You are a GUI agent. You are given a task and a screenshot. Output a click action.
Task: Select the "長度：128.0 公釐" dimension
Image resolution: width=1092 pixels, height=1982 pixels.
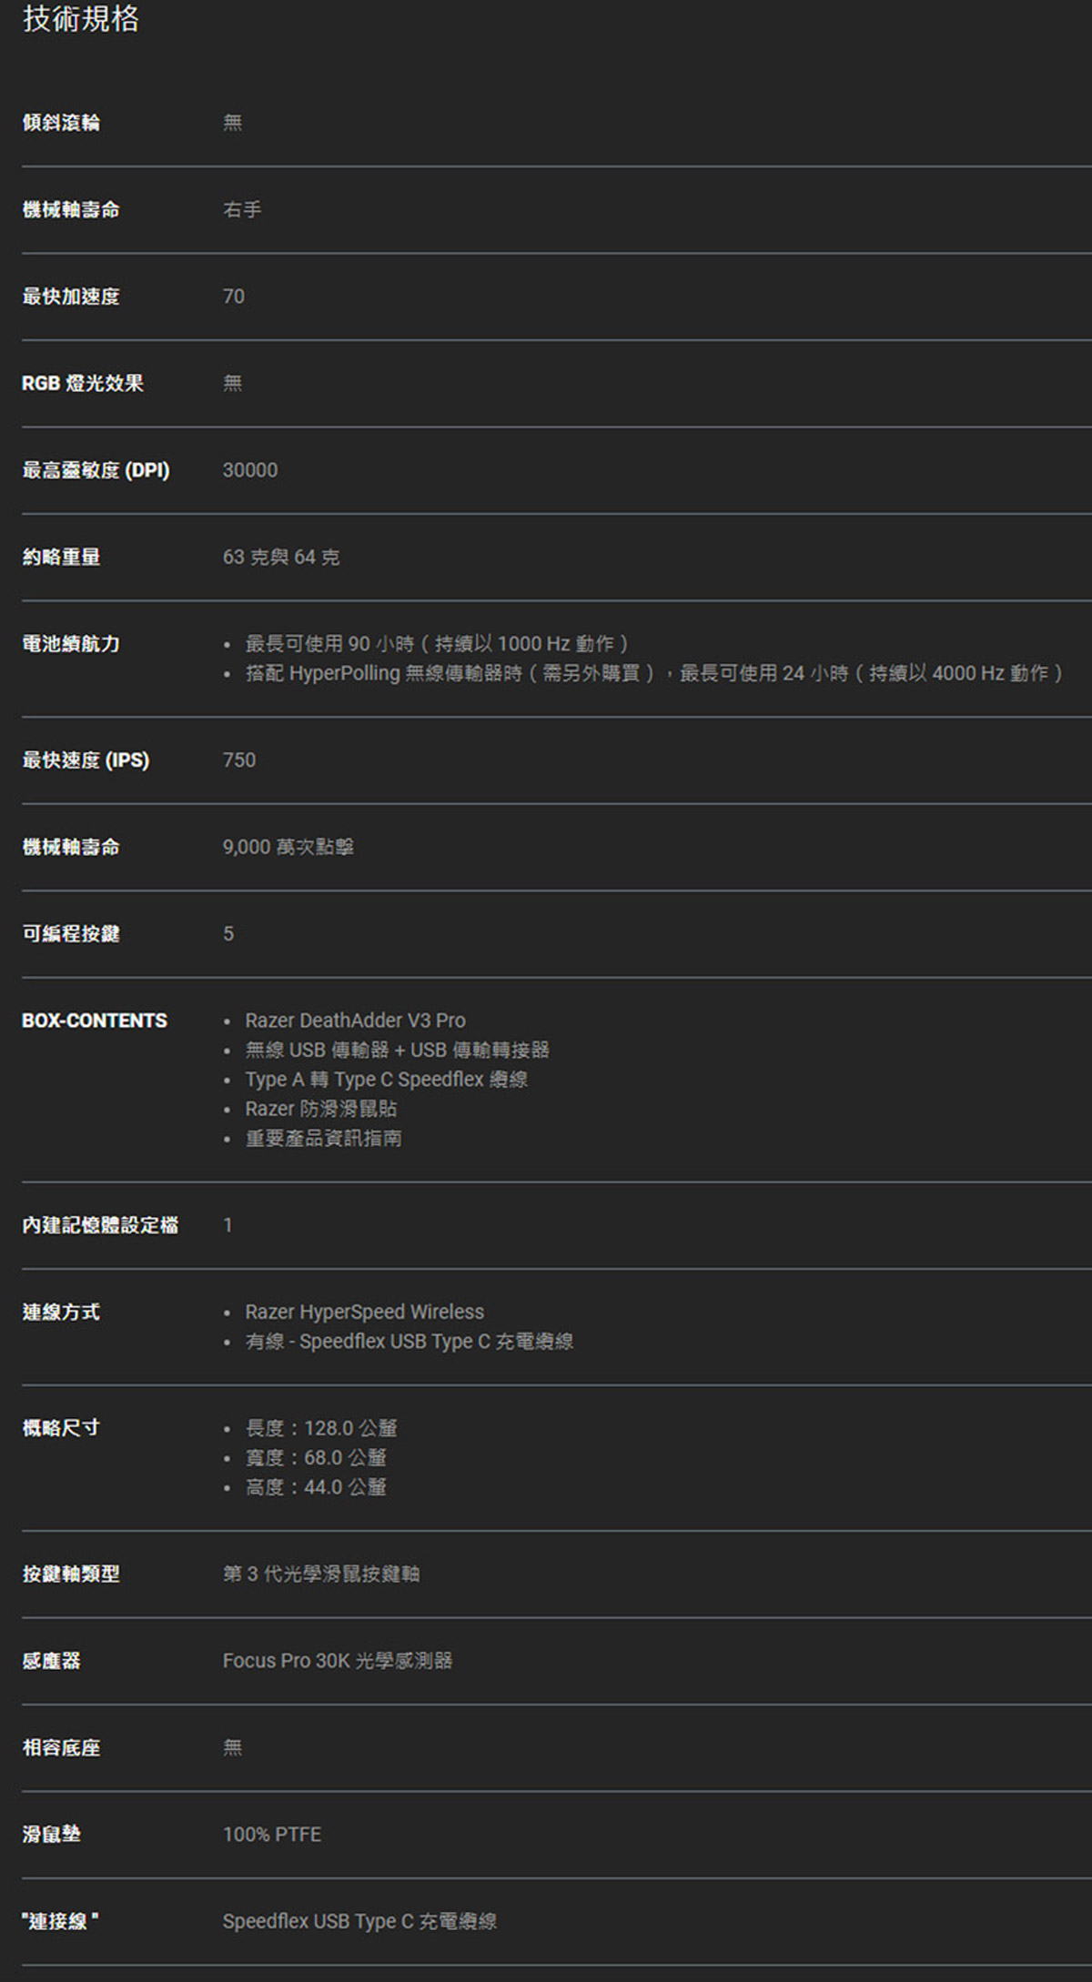[321, 1428]
